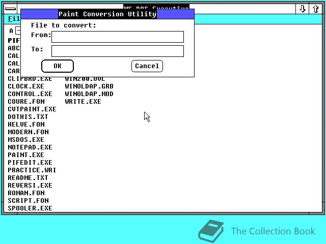Select README.TXT in the file list
The image size is (326, 244).
click(28, 178)
